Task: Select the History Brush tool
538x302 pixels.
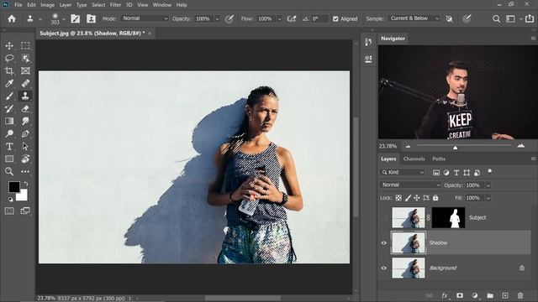Action: pyautogui.click(x=9, y=109)
